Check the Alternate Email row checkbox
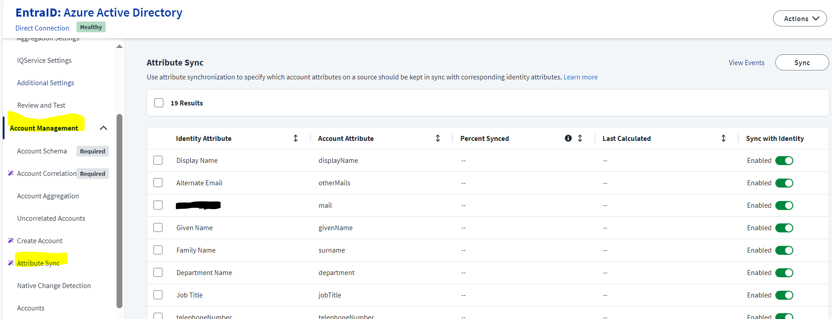The image size is (832, 319). pyautogui.click(x=158, y=183)
